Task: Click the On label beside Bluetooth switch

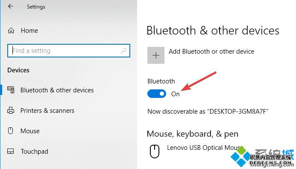Action: point(176,94)
